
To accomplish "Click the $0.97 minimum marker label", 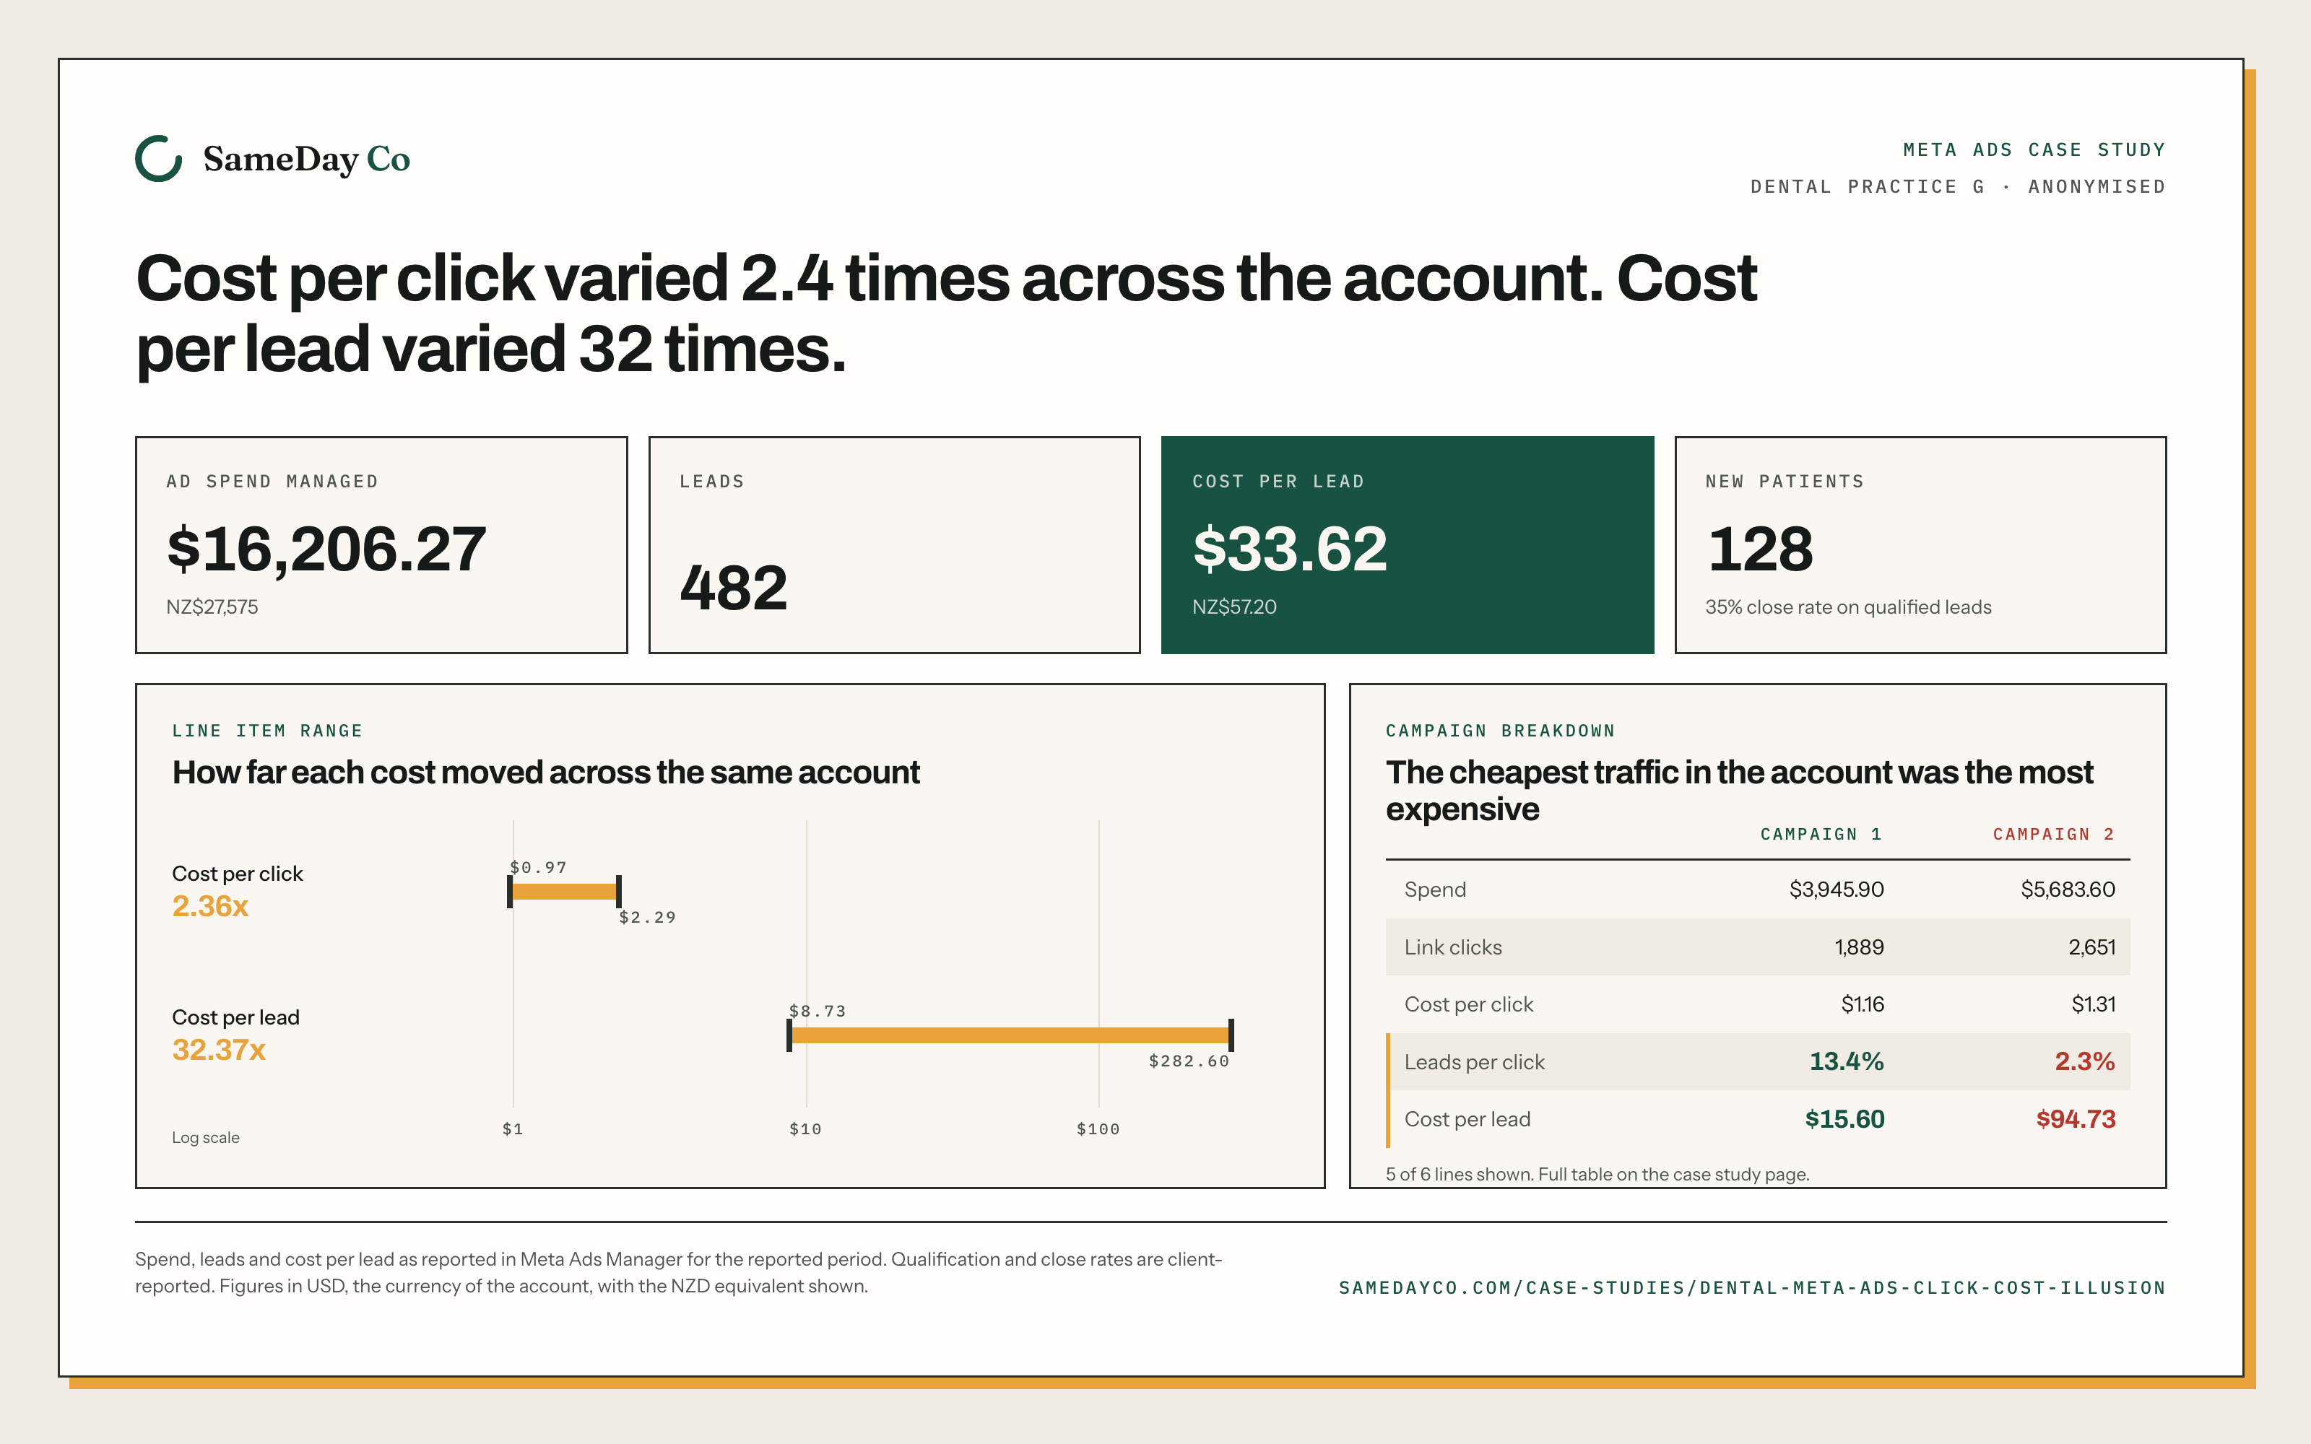I will pos(539,867).
